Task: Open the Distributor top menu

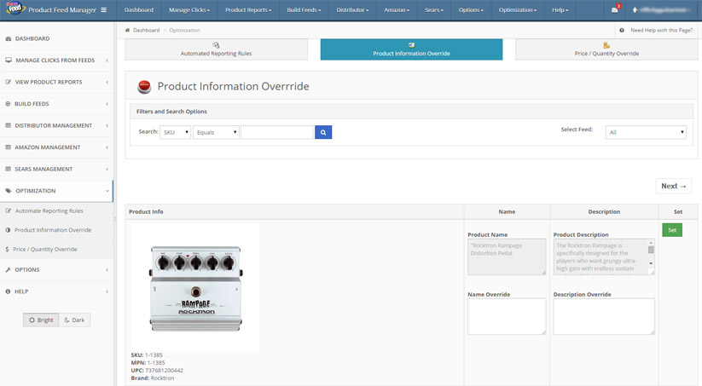Action: click(x=352, y=10)
